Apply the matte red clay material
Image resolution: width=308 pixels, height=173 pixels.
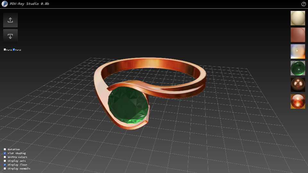pyautogui.click(x=298, y=35)
